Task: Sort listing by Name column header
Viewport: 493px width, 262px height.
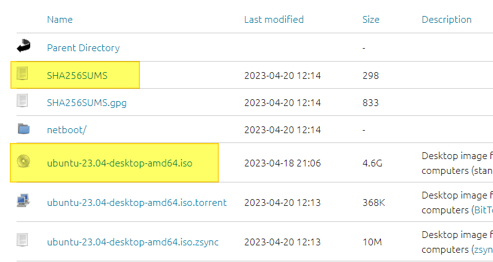Action: pos(60,20)
